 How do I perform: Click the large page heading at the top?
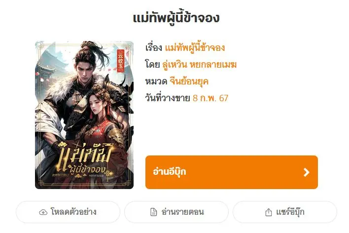(x=176, y=18)
